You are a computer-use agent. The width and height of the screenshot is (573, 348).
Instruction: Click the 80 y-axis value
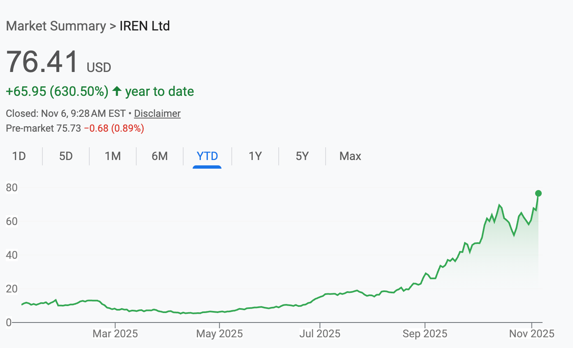tap(12, 188)
